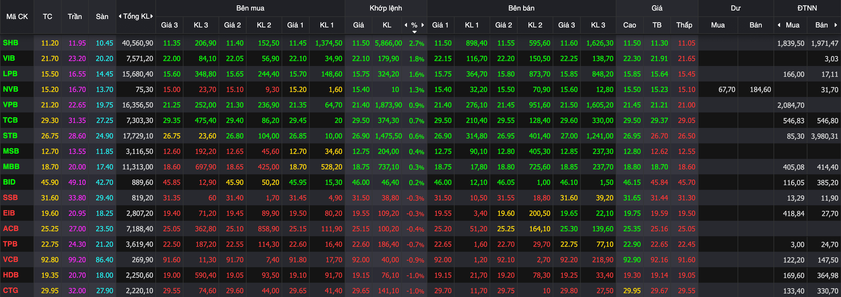Screen dimensions: 841x297
Task: Open TPB stock symbol
Action: click(x=10, y=244)
